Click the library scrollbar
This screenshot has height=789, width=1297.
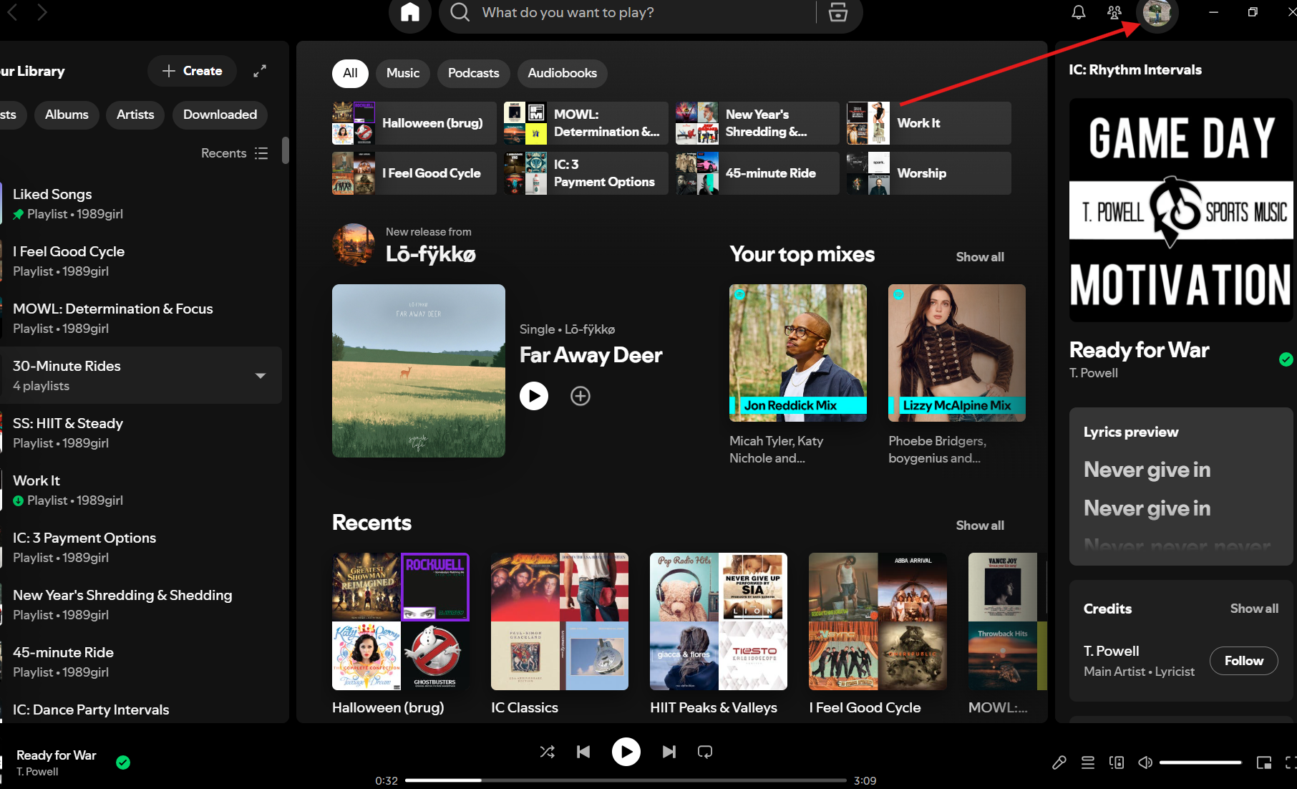(286, 150)
